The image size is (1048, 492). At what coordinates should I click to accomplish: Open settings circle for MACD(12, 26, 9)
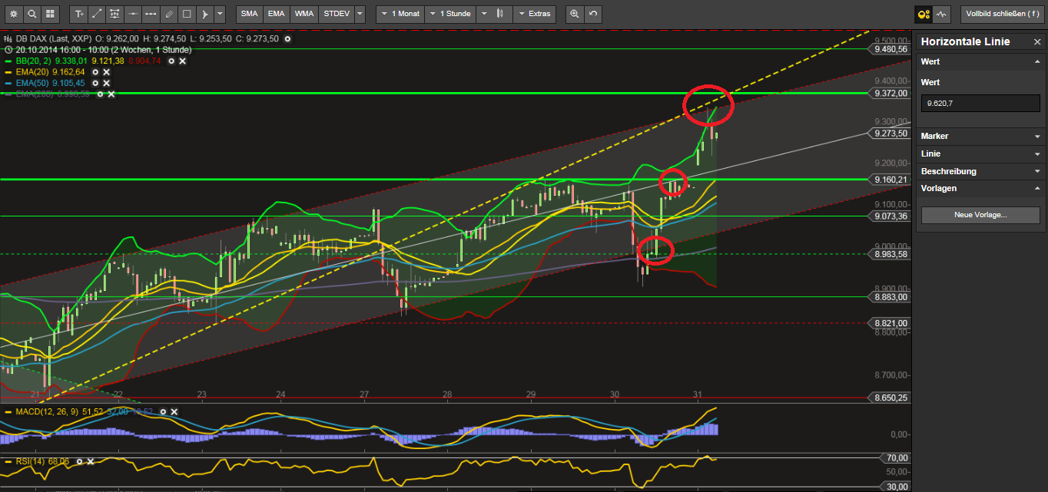163,412
